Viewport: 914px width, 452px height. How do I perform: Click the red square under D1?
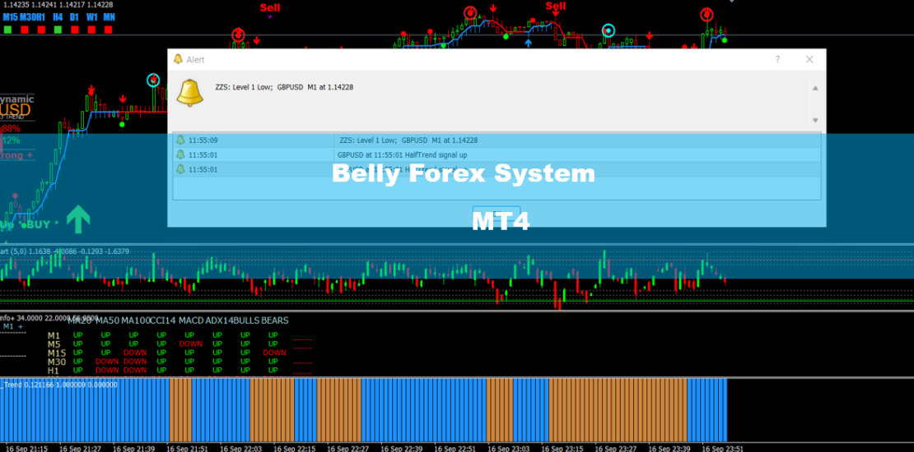click(x=75, y=29)
